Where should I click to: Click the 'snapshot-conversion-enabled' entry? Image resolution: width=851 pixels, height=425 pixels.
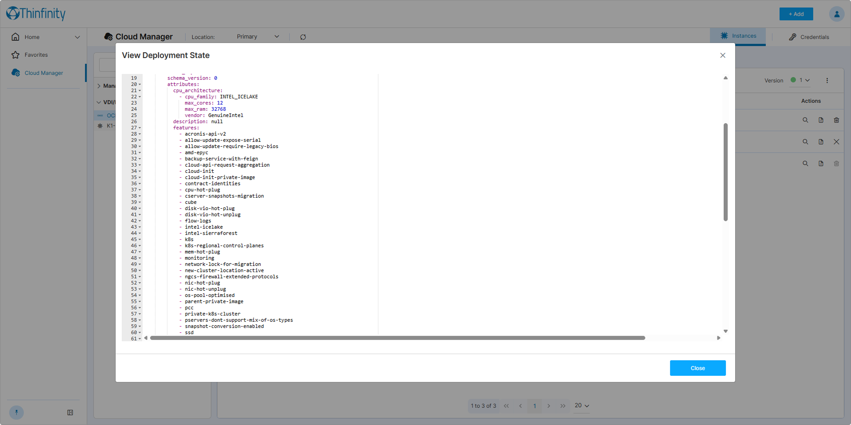[x=224, y=326]
